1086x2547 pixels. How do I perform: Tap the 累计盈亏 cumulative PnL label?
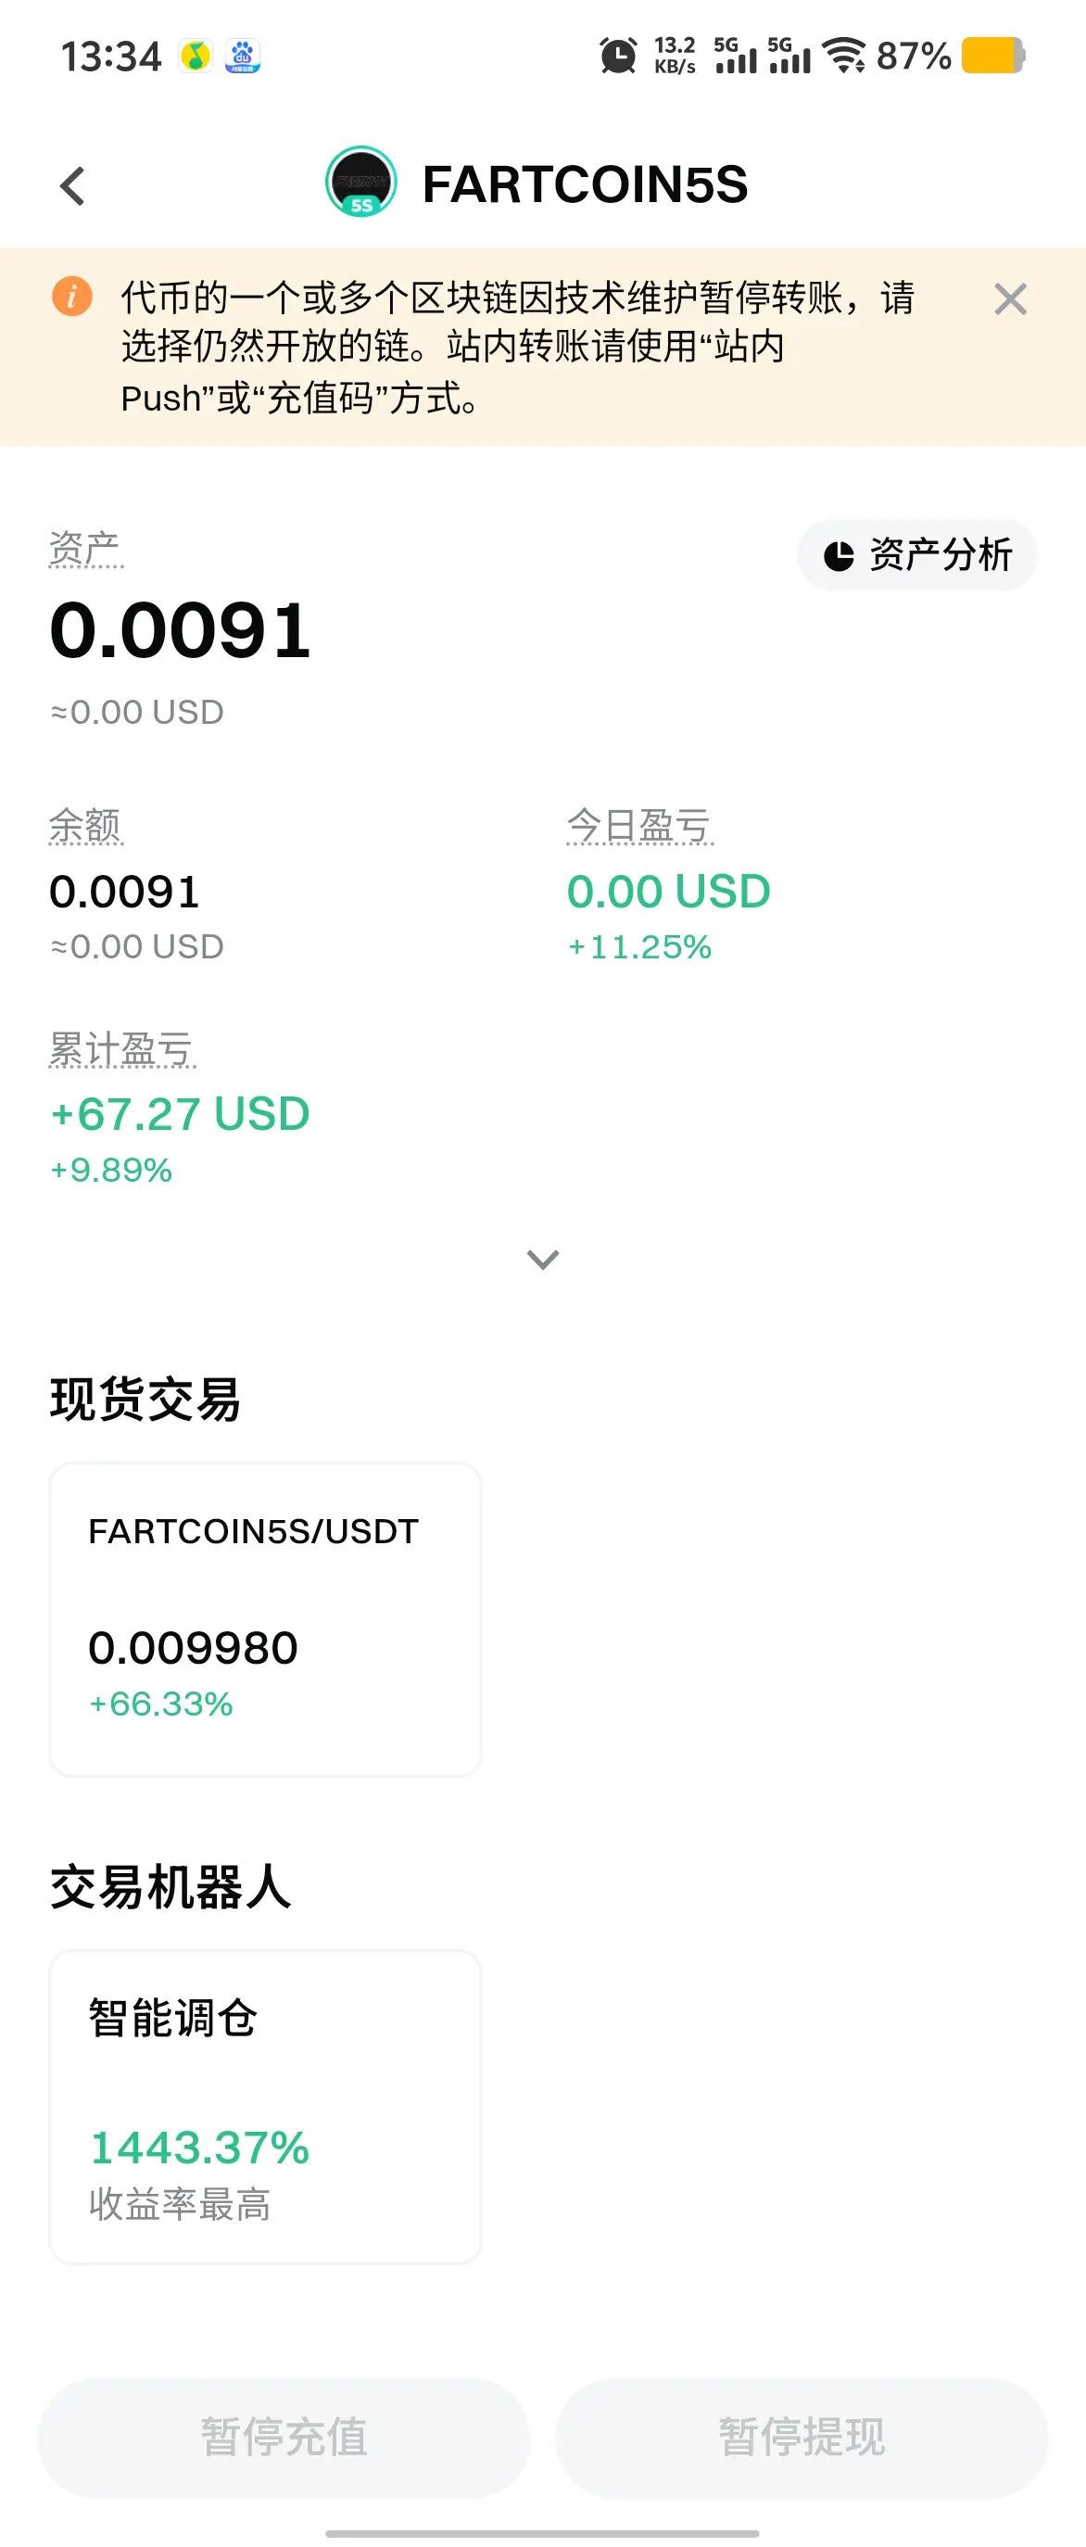(x=122, y=1049)
